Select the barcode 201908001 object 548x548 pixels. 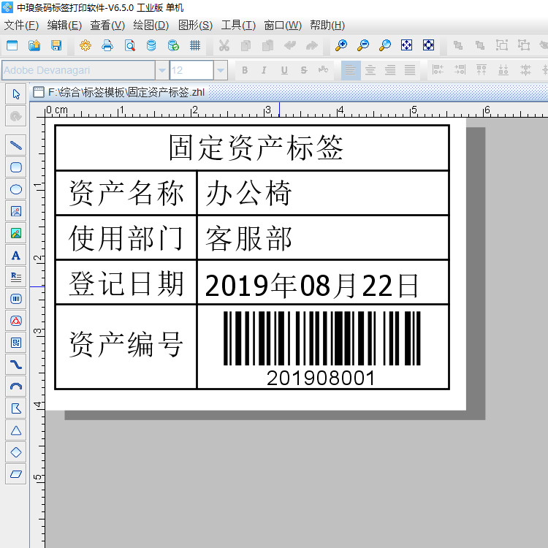321,349
